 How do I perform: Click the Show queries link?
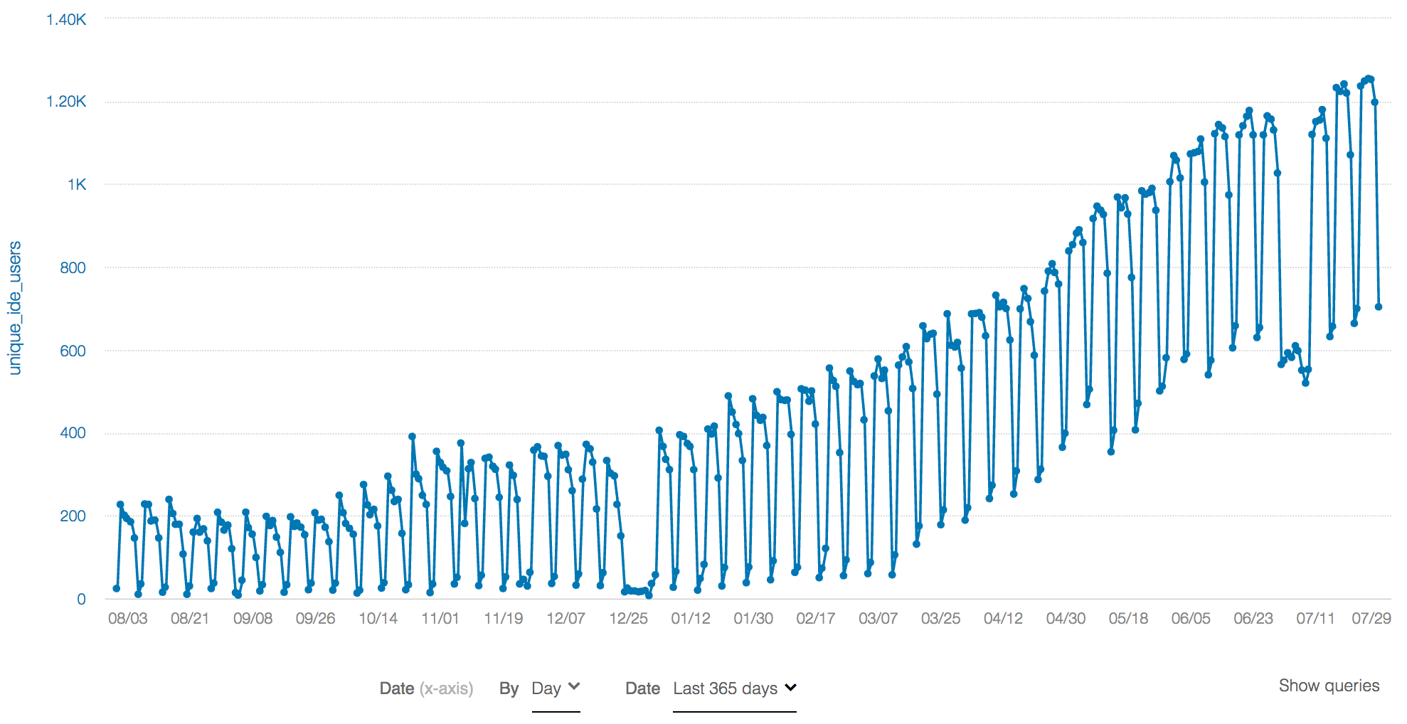pyautogui.click(x=1328, y=686)
